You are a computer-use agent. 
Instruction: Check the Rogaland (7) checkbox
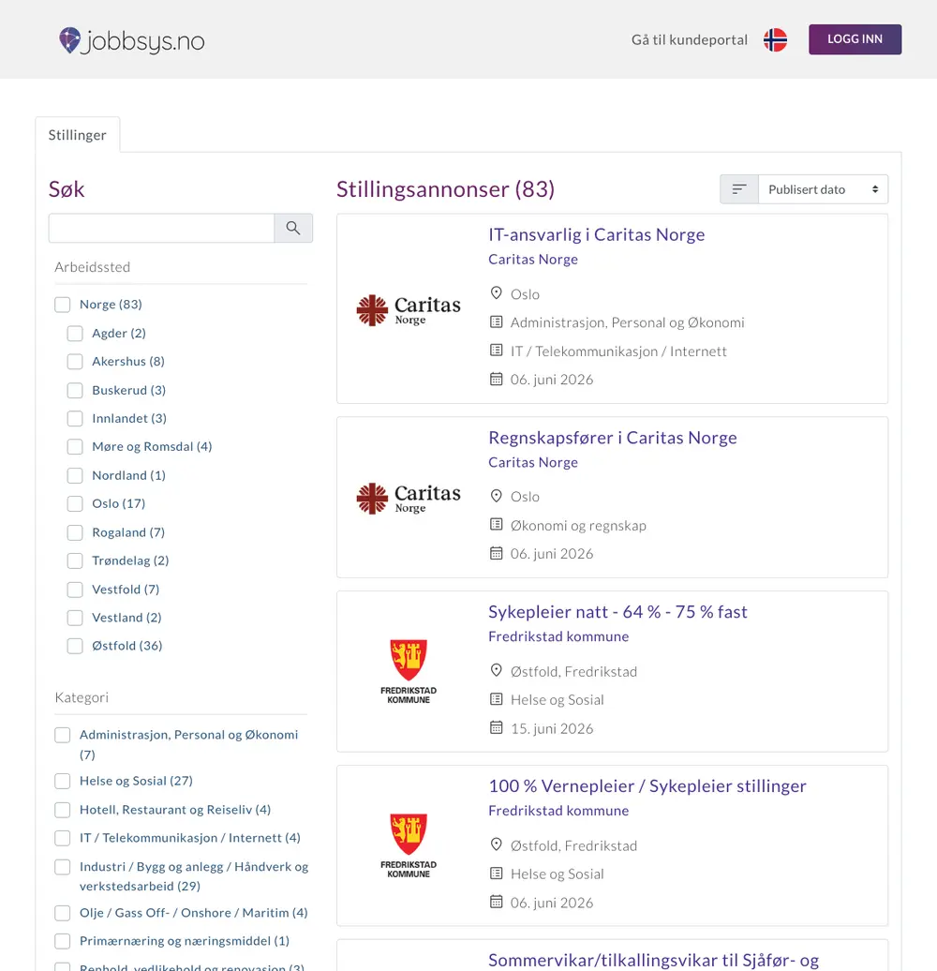tap(75, 532)
